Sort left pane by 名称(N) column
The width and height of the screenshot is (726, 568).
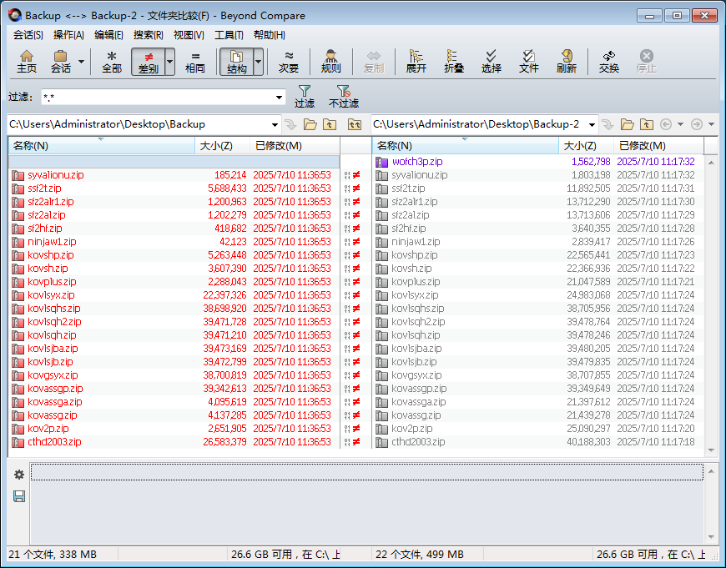point(102,146)
